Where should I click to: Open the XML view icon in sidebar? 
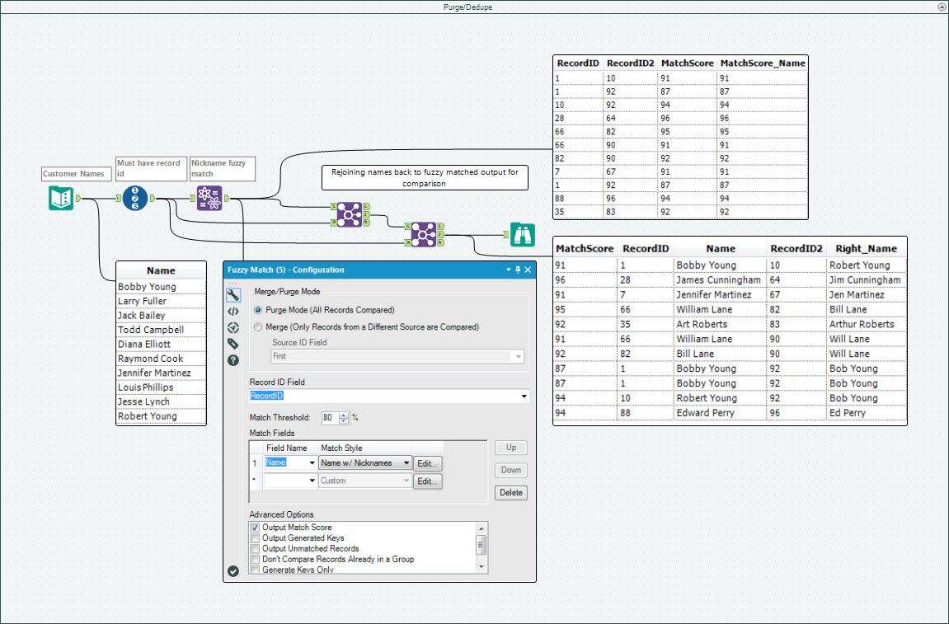[x=233, y=311]
